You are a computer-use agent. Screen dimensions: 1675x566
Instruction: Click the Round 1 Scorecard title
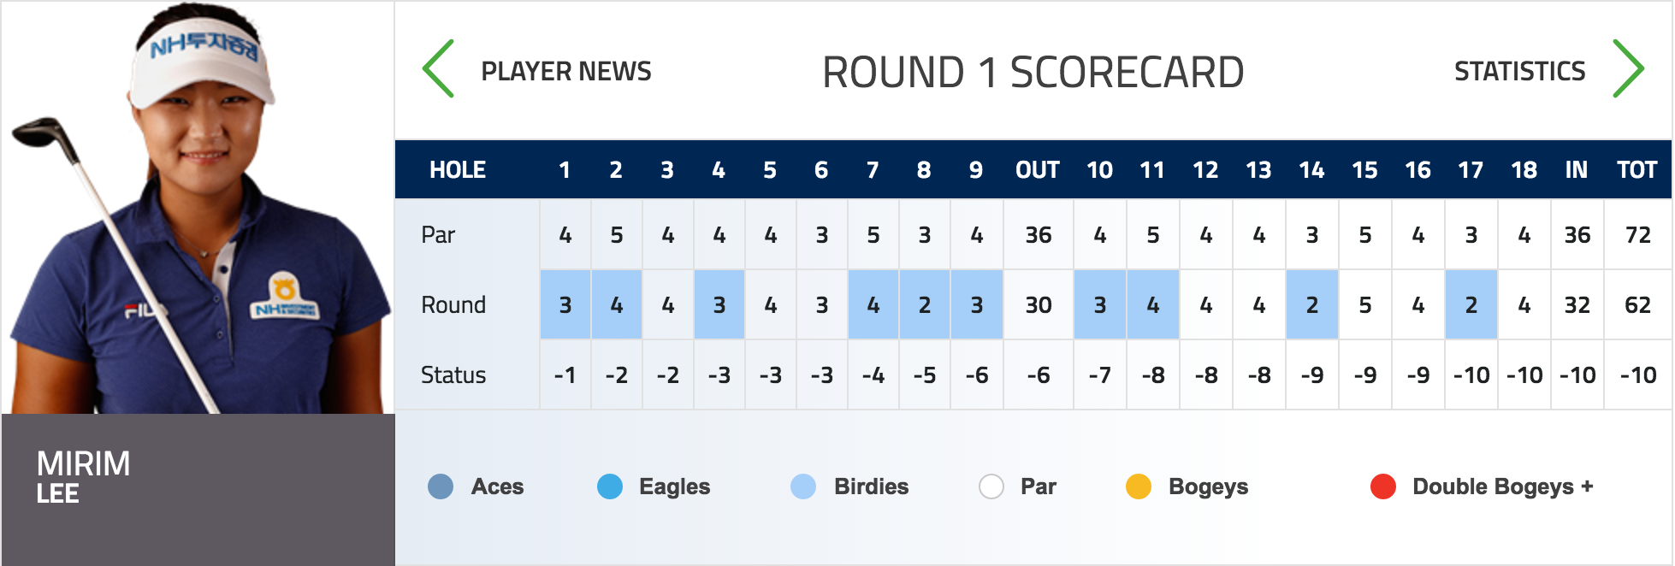tap(1033, 73)
